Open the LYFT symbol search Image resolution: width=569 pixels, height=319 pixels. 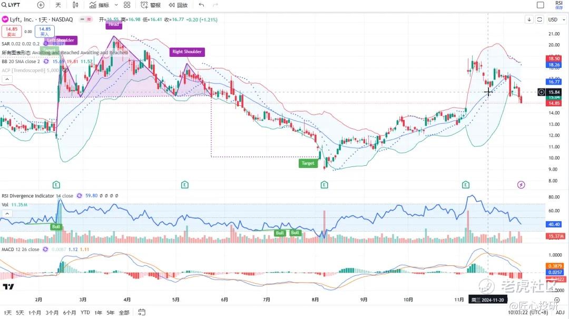[11, 5]
